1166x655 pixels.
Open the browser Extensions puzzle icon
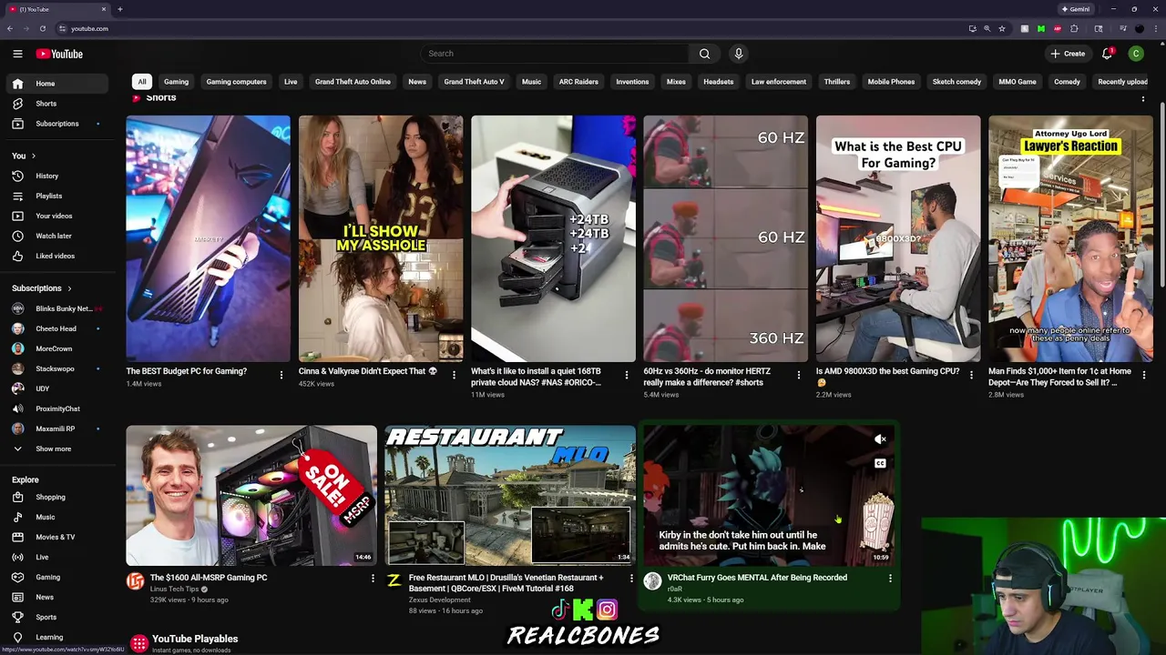(x=1074, y=29)
